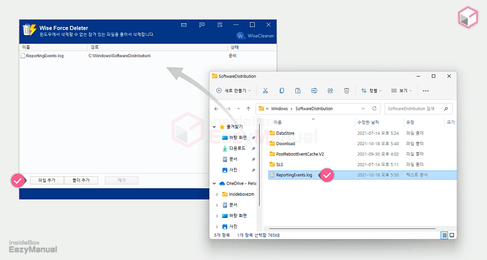This screenshot has height=260, width=487.
Task: Expand the 바탕 화면 node under OneDrive
Action: (217, 216)
